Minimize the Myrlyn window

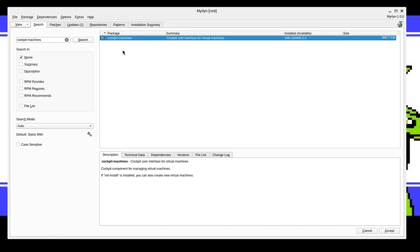coord(390,11)
